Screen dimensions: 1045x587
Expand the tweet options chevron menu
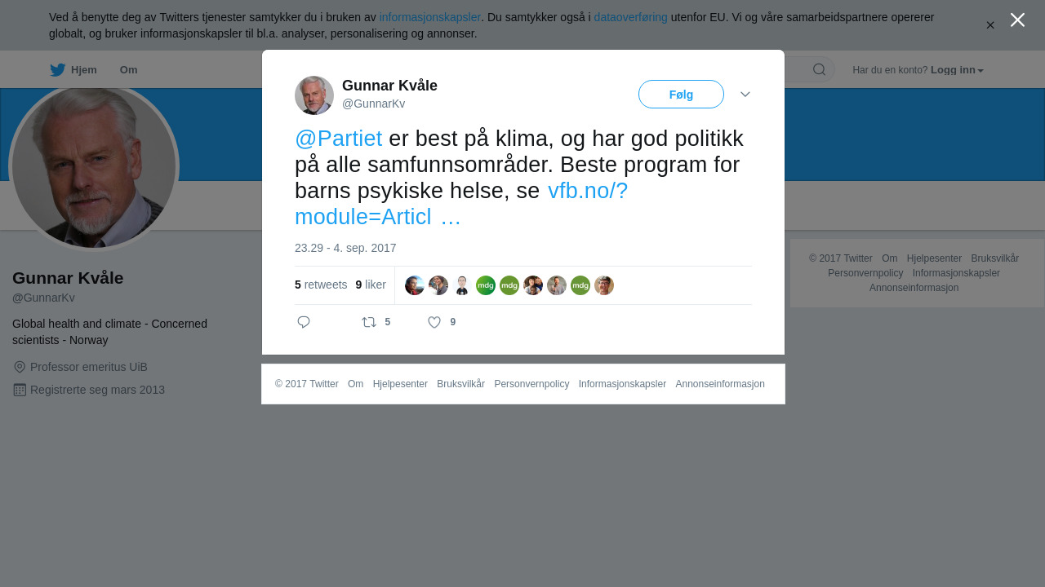pyautogui.click(x=745, y=95)
